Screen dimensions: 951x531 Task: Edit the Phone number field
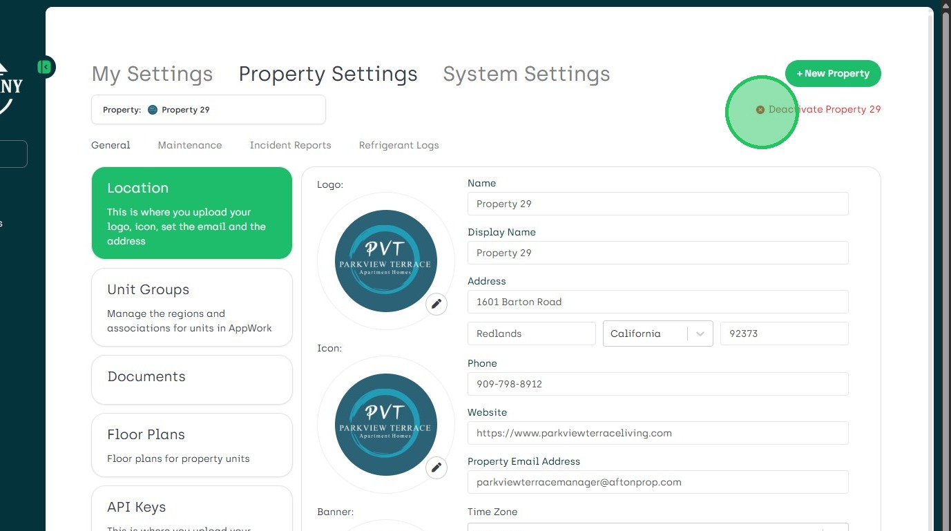[x=658, y=384]
